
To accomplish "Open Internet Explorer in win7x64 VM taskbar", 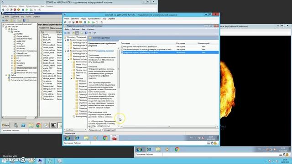I will 77,138.
